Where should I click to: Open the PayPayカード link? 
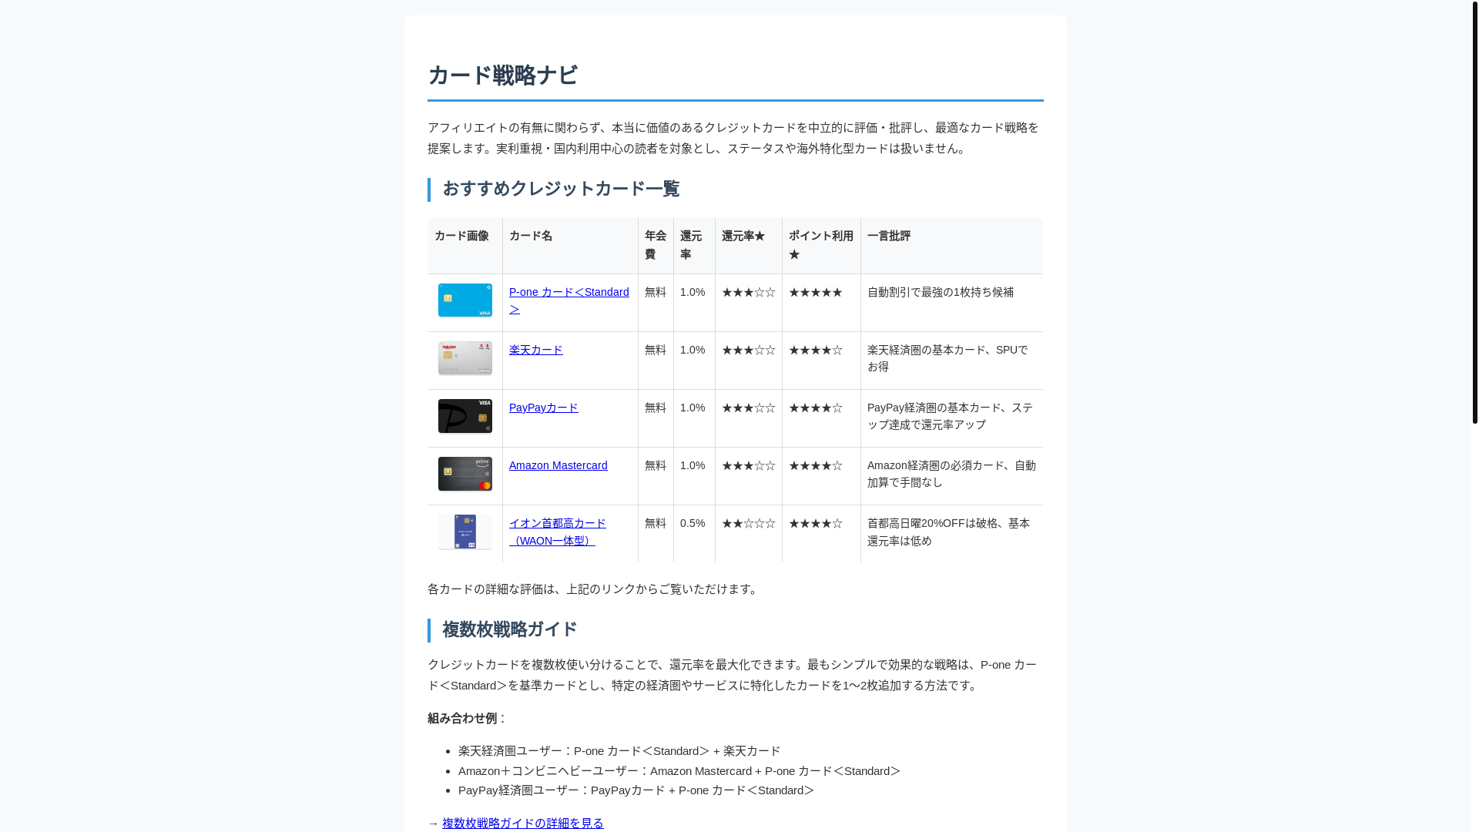[x=543, y=408]
